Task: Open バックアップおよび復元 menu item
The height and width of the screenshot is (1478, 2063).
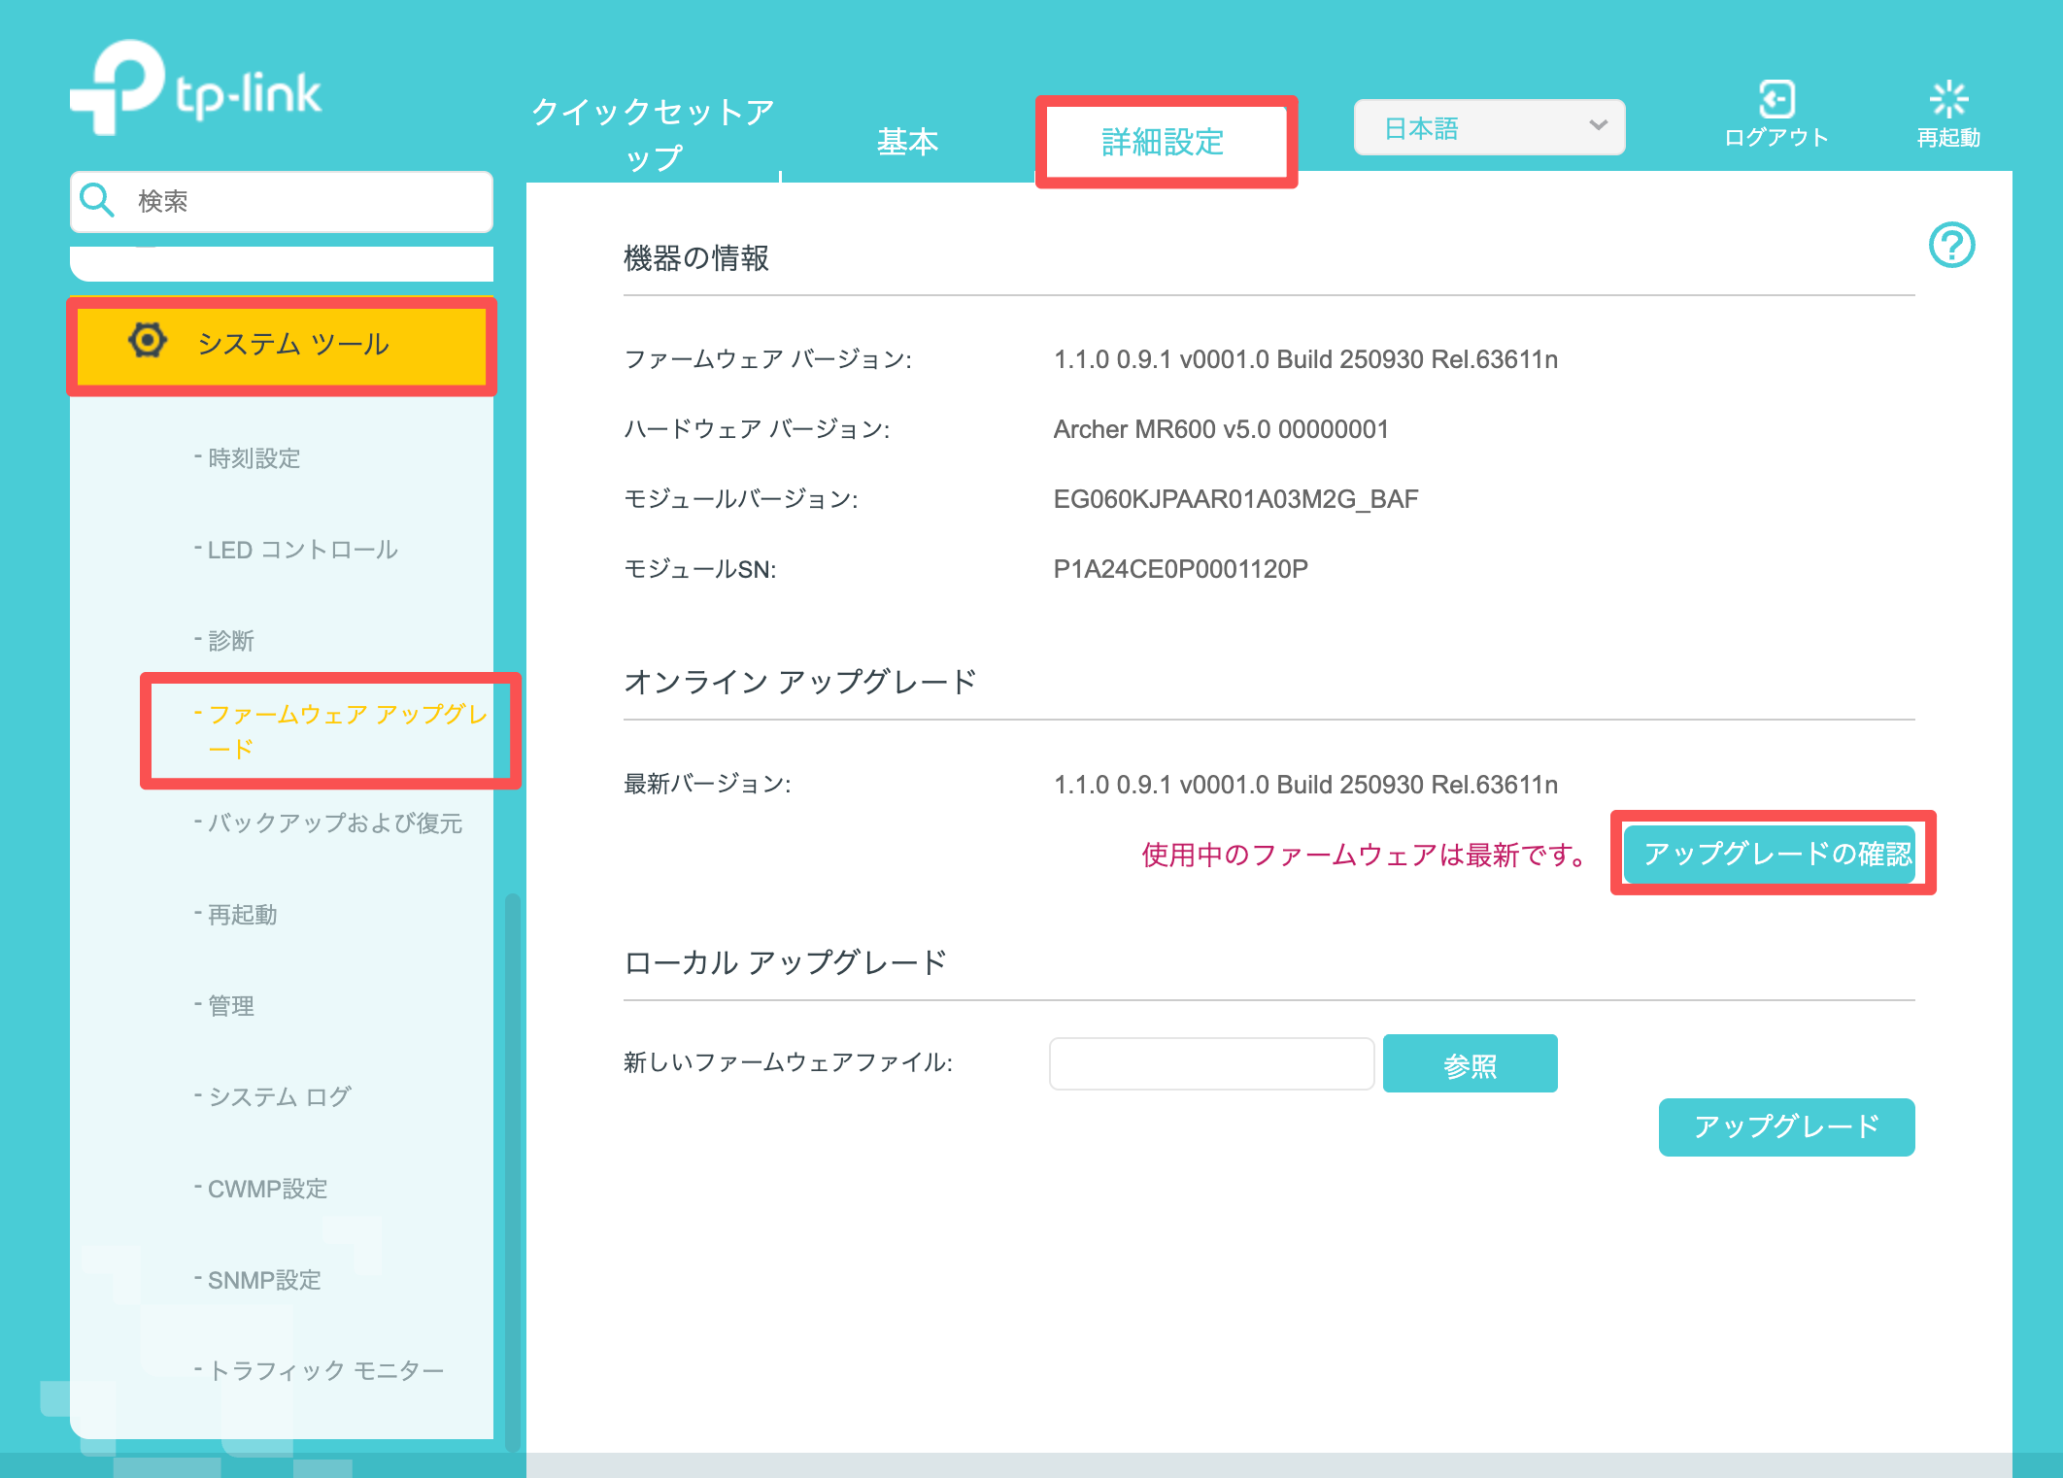Action: (334, 823)
